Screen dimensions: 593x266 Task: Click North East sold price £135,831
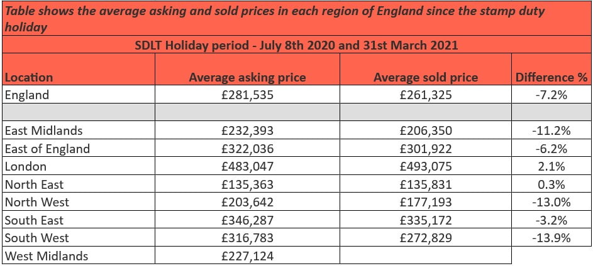[x=425, y=184]
